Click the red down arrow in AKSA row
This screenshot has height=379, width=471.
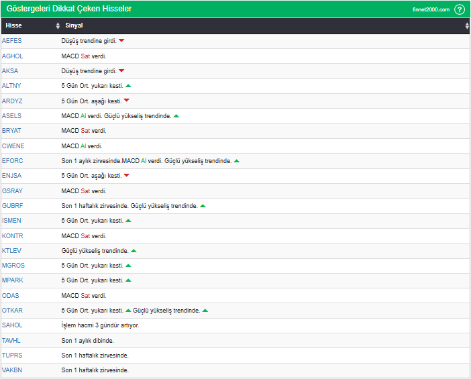121,71
